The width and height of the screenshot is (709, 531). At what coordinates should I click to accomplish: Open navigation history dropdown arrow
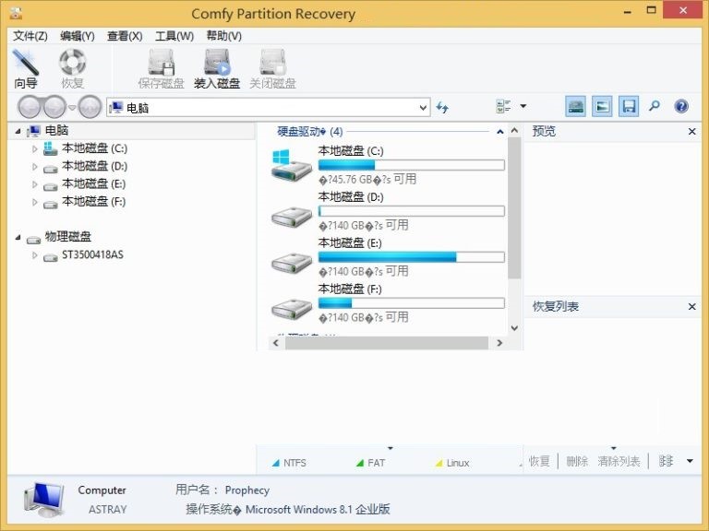(x=72, y=108)
